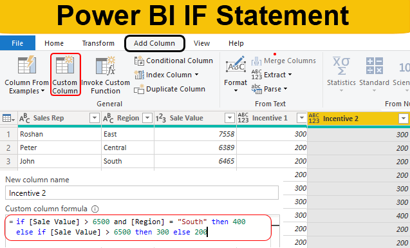
Task: Open the Region column filter dropdown
Action: pos(147,118)
